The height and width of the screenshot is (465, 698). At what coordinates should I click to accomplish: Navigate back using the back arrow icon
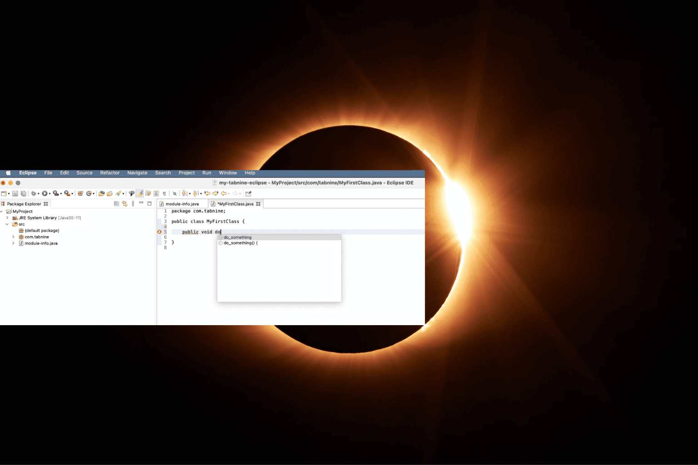tap(223, 193)
